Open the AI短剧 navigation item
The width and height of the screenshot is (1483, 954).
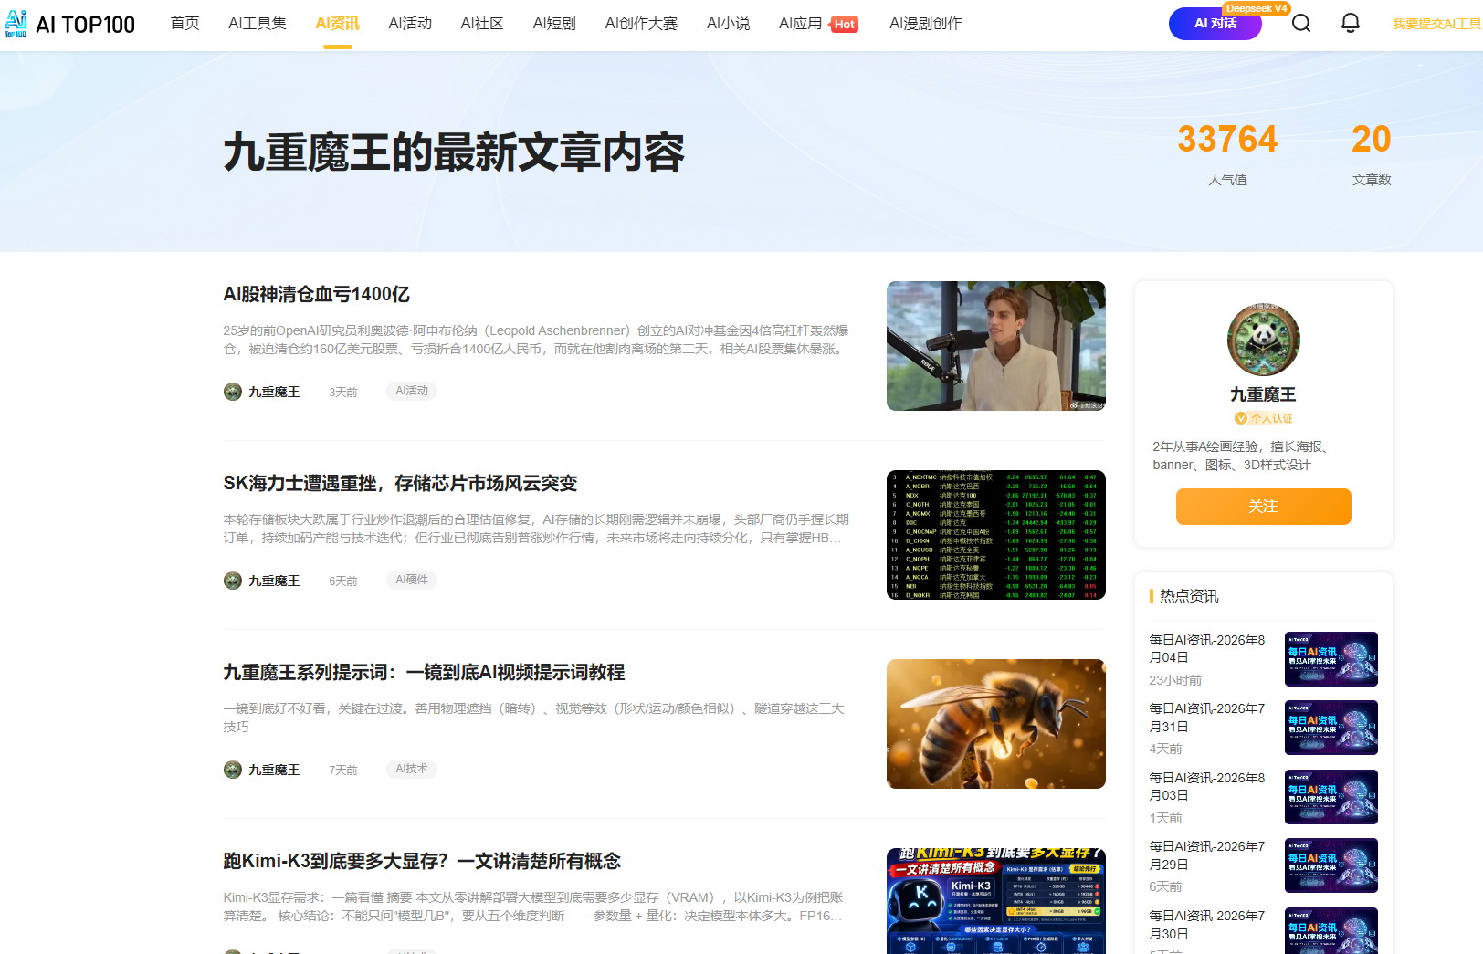pyautogui.click(x=554, y=24)
